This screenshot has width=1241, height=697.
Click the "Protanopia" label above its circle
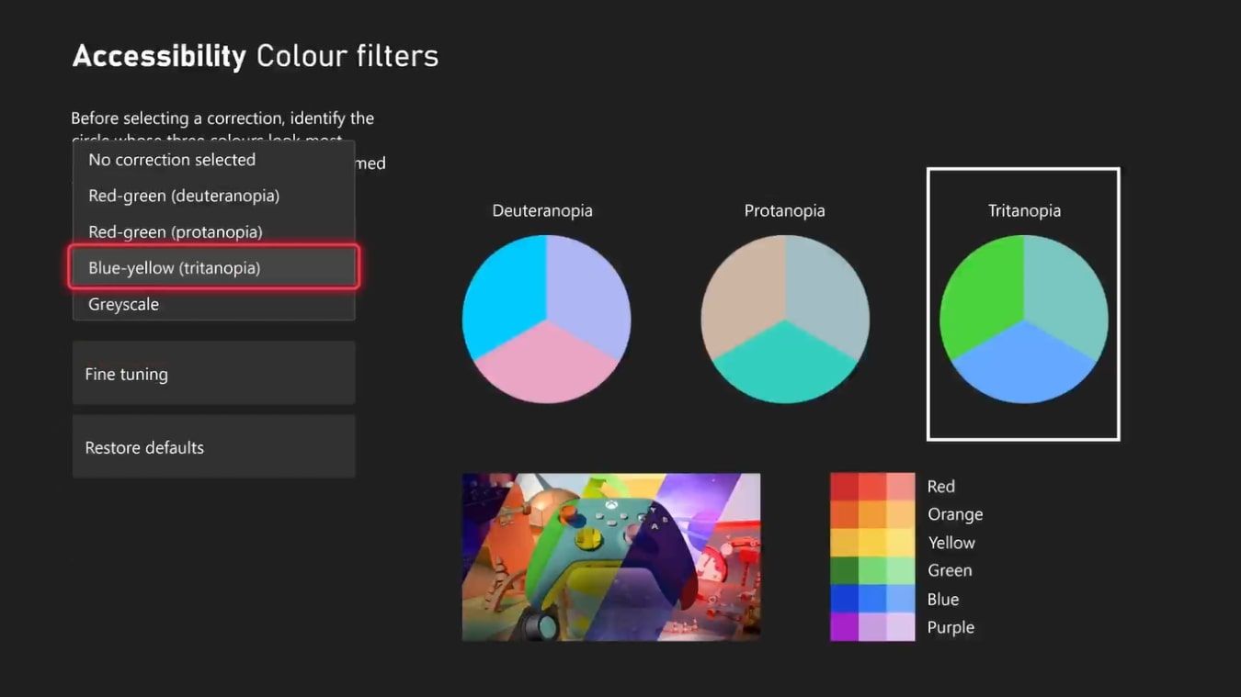(785, 210)
